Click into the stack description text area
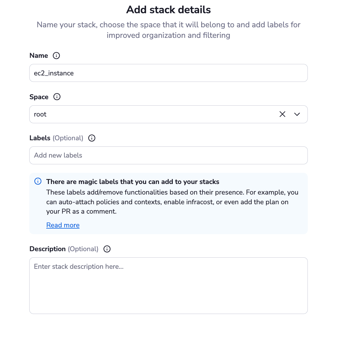This screenshot has height=348, width=352. 168,286
